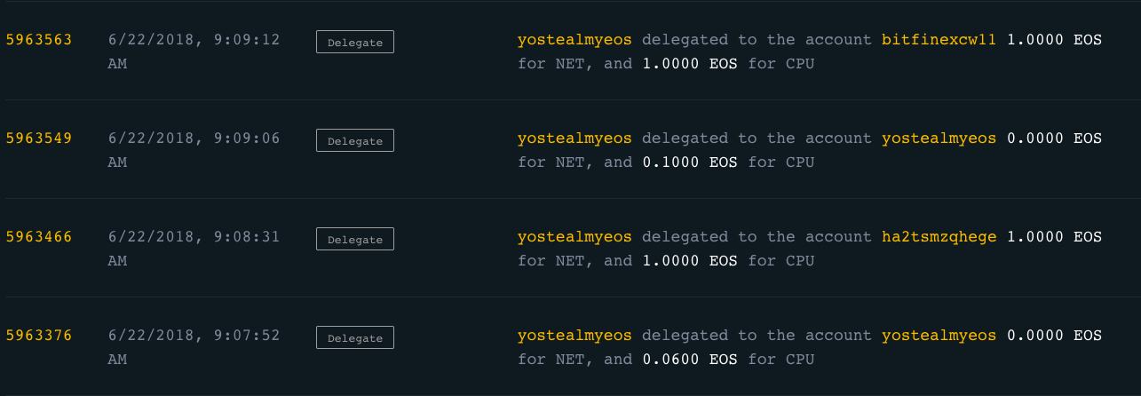Viewport: 1141px width, 396px height.
Task: Click Delegate tag for block 5963549
Action: click(x=354, y=140)
